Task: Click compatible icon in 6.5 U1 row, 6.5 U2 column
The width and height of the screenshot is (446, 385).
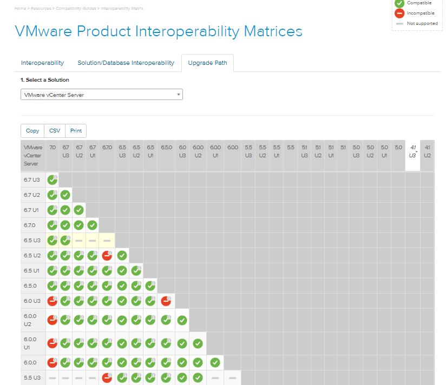Action: [x=136, y=270]
